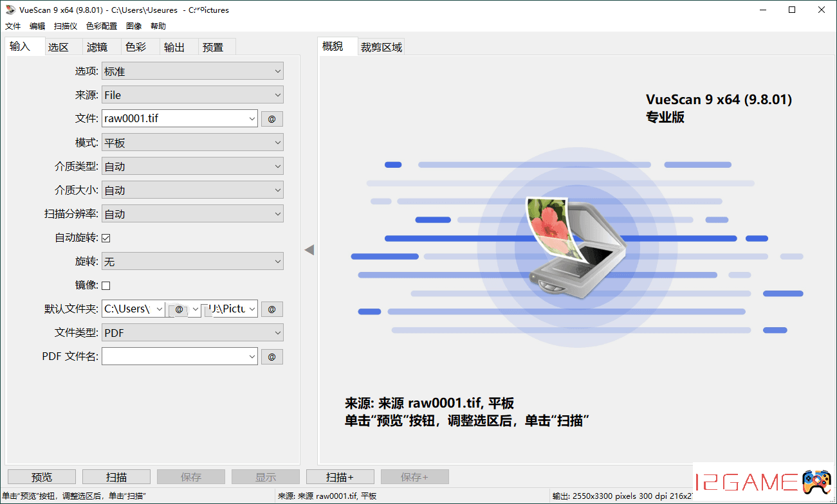The width and height of the screenshot is (837, 504).
Task: Click the @ button at the right end of the 默认文件夹 row
Action: tap(271, 309)
